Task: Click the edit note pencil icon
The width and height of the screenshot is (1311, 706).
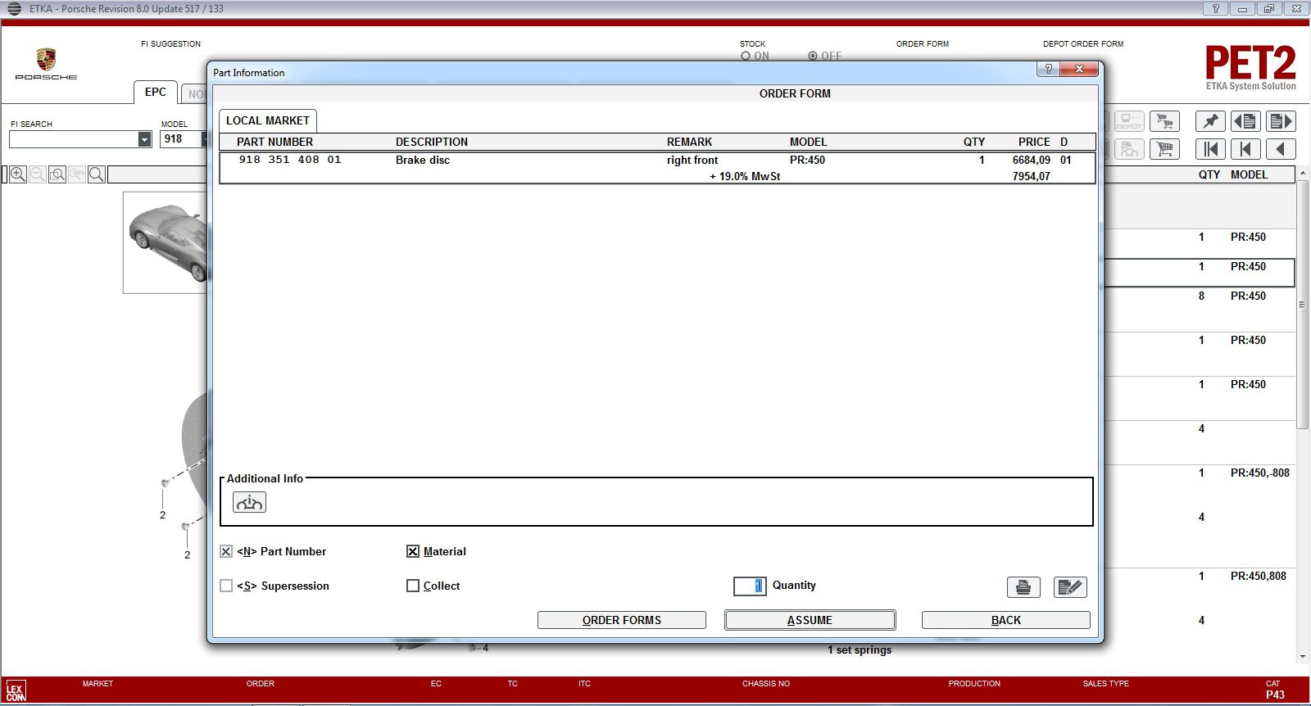Action: click(1070, 587)
